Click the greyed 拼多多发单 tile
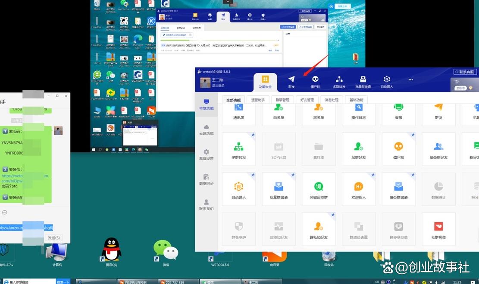This screenshot has height=284, width=479. pyautogui.click(x=399, y=229)
